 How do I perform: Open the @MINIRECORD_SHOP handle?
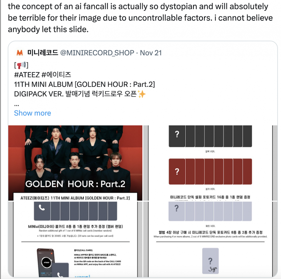[x=97, y=53]
